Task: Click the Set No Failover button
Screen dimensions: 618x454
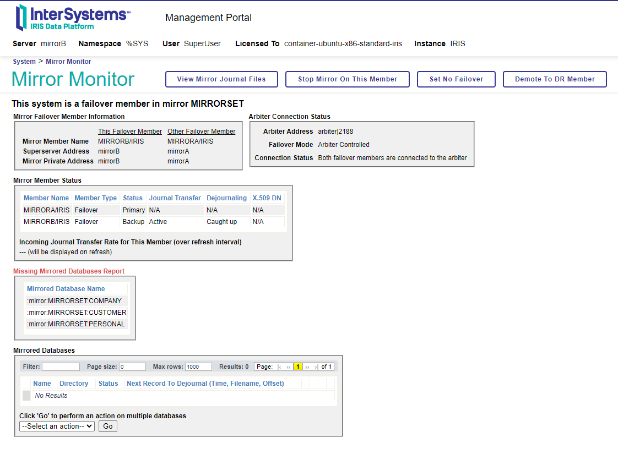Action: 456,79
